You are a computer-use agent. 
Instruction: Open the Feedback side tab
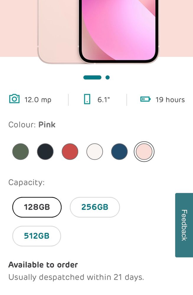184,225
